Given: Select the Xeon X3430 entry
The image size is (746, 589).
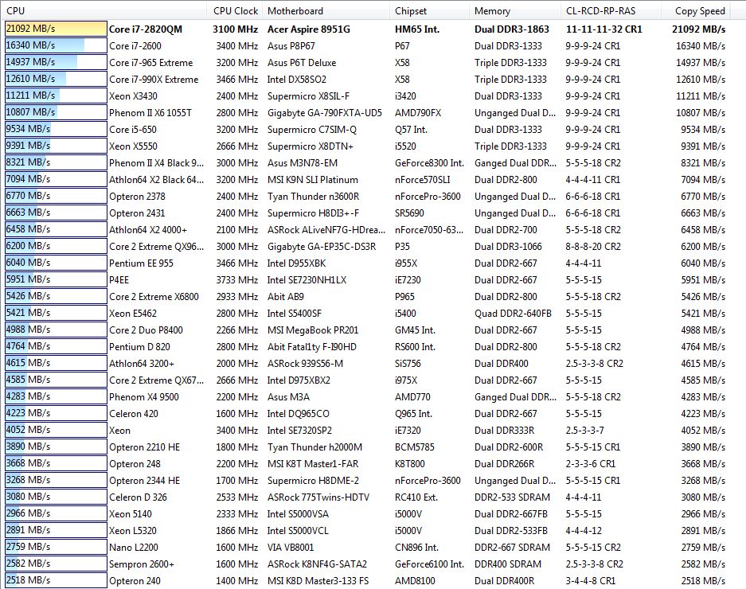Looking at the screenshot, I should (x=133, y=96).
